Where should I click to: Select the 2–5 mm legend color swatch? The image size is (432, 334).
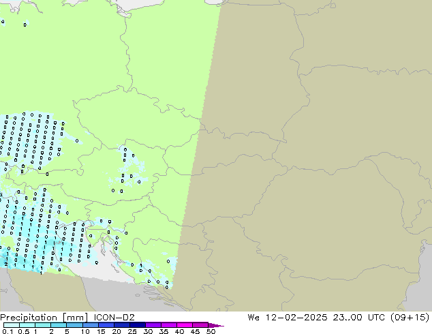[x=59, y=325]
